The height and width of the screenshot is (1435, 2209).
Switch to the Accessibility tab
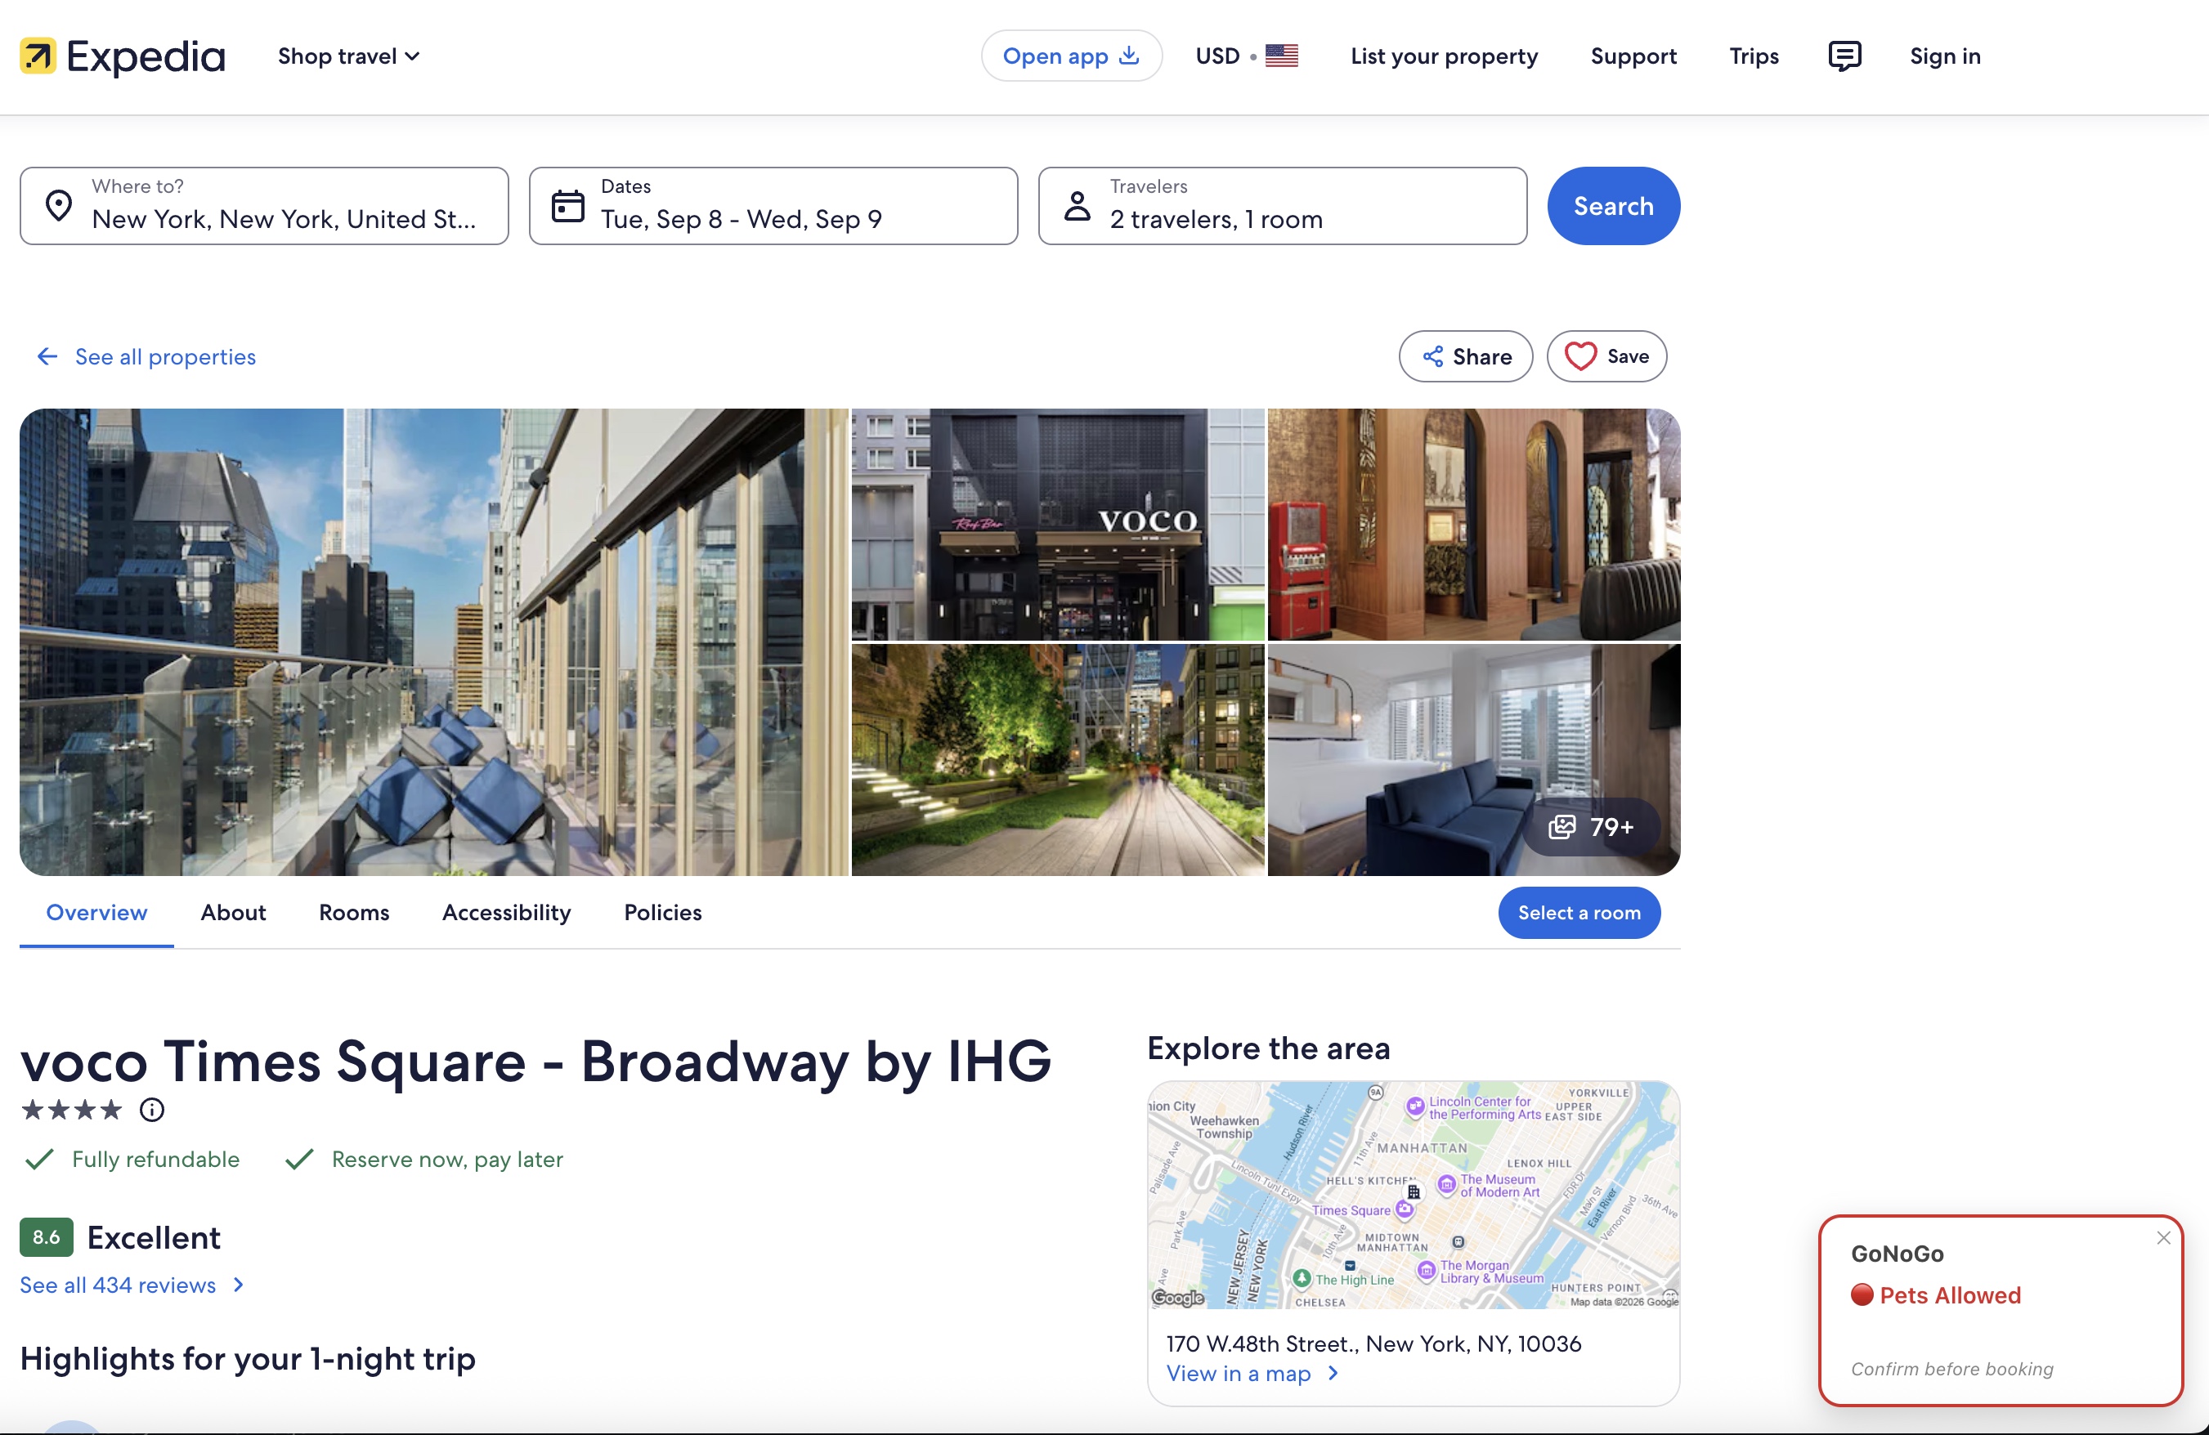click(x=507, y=913)
